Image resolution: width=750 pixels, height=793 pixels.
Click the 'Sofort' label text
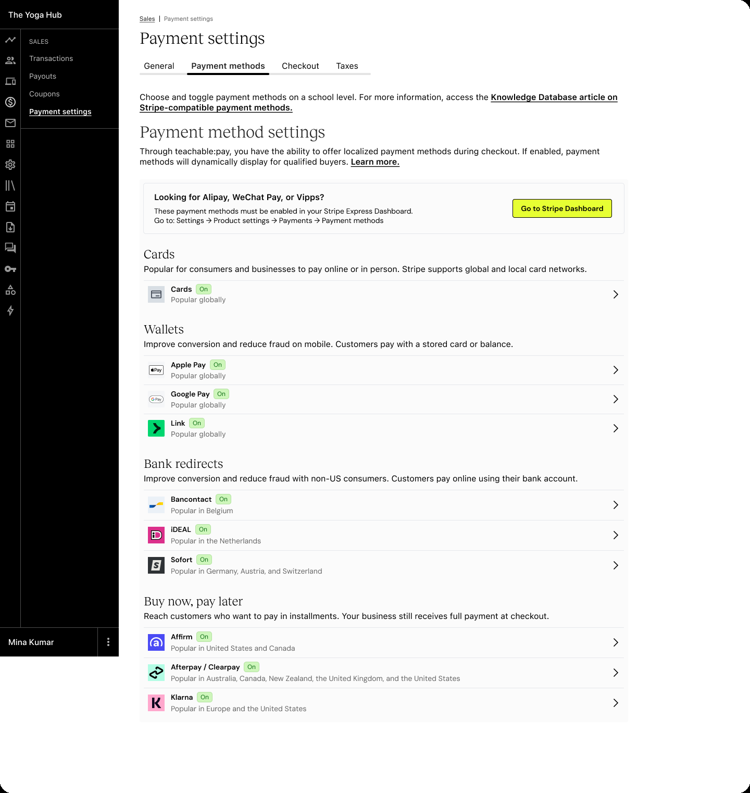182,560
